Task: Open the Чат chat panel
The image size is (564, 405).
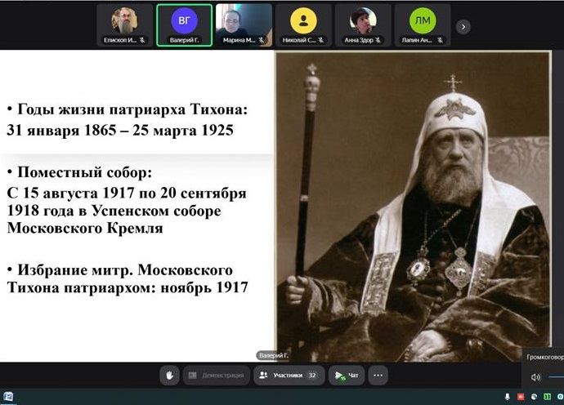Action: 347,376
